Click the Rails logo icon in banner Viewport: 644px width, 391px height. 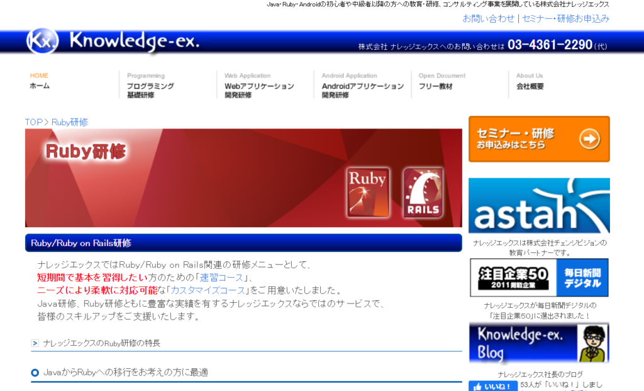point(423,192)
